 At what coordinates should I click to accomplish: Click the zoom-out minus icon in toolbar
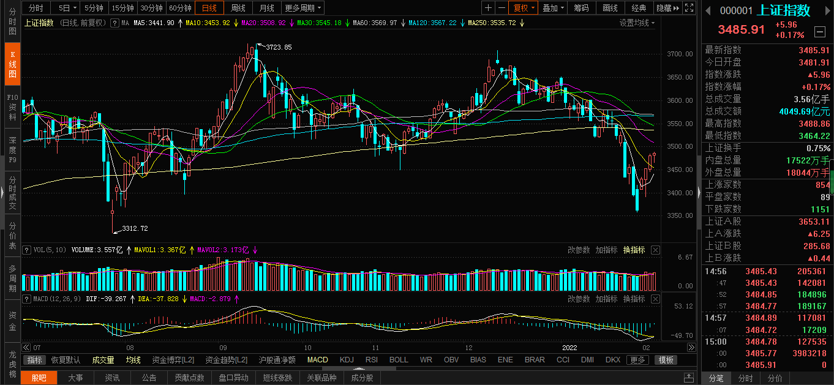pyautogui.click(x=502, y=8)
